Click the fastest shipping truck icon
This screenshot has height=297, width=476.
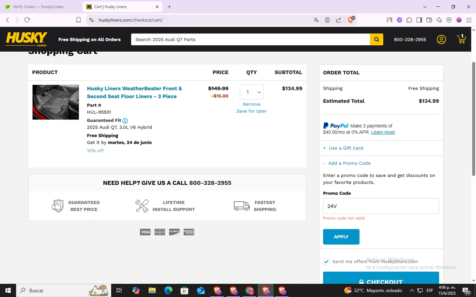(242, 206)
